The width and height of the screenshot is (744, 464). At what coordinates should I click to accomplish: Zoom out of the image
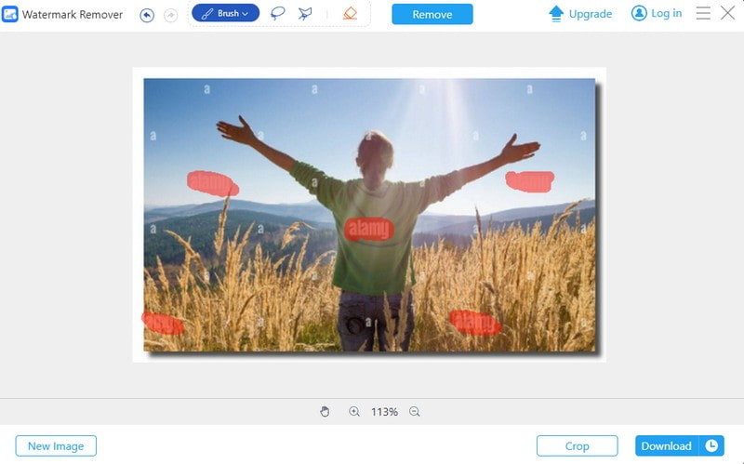[414, 411]
